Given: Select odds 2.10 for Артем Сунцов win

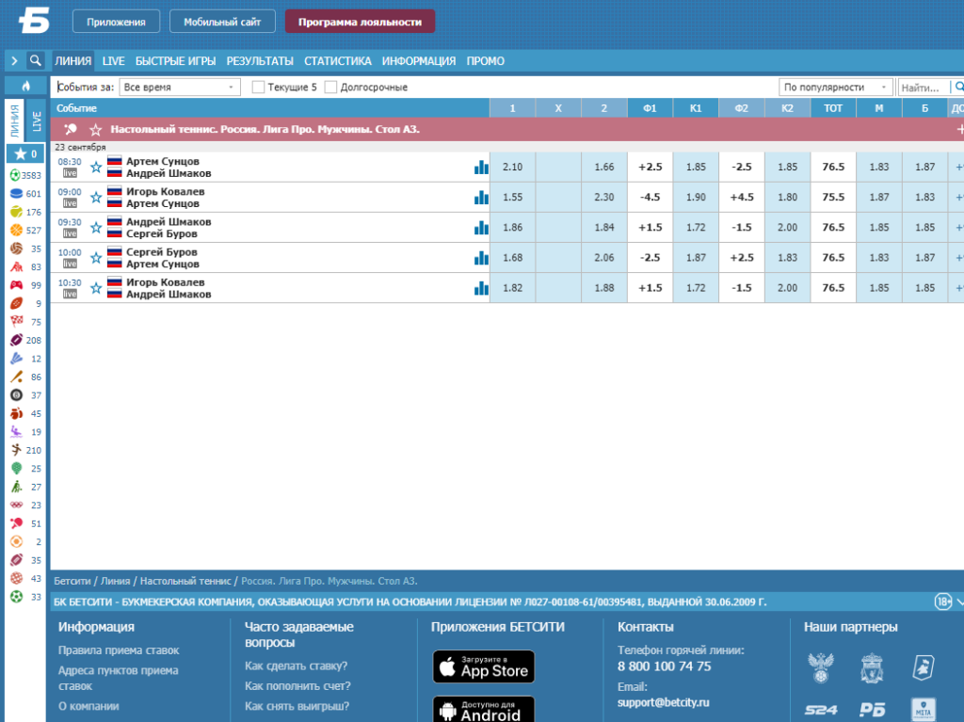Looking at the screenshot, I should click(513, 167).
